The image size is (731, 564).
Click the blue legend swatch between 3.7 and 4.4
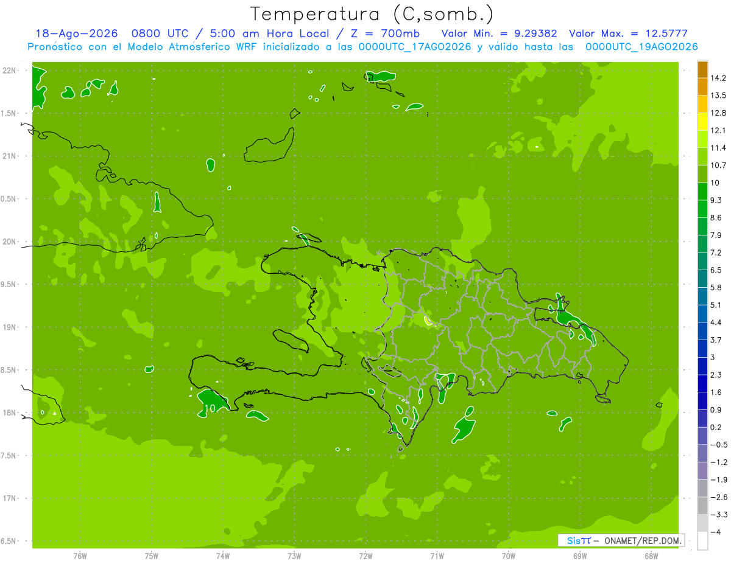click(702, 332)
